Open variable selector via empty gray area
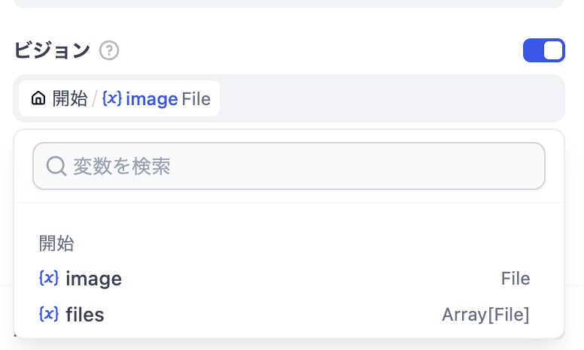This screenshot has width=584, height=350. pyautogui.click(x=391, y=98)
